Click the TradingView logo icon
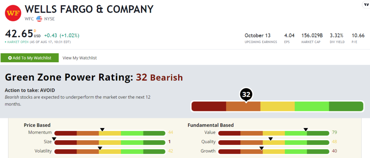 365,5
